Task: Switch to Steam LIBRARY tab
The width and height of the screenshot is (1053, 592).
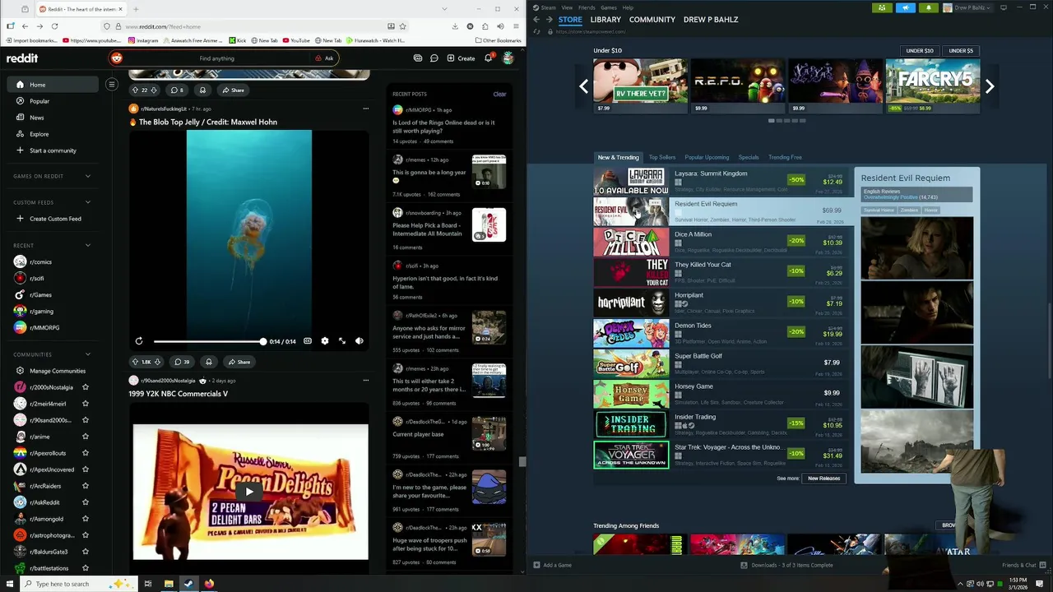Action: coord(605,20)
